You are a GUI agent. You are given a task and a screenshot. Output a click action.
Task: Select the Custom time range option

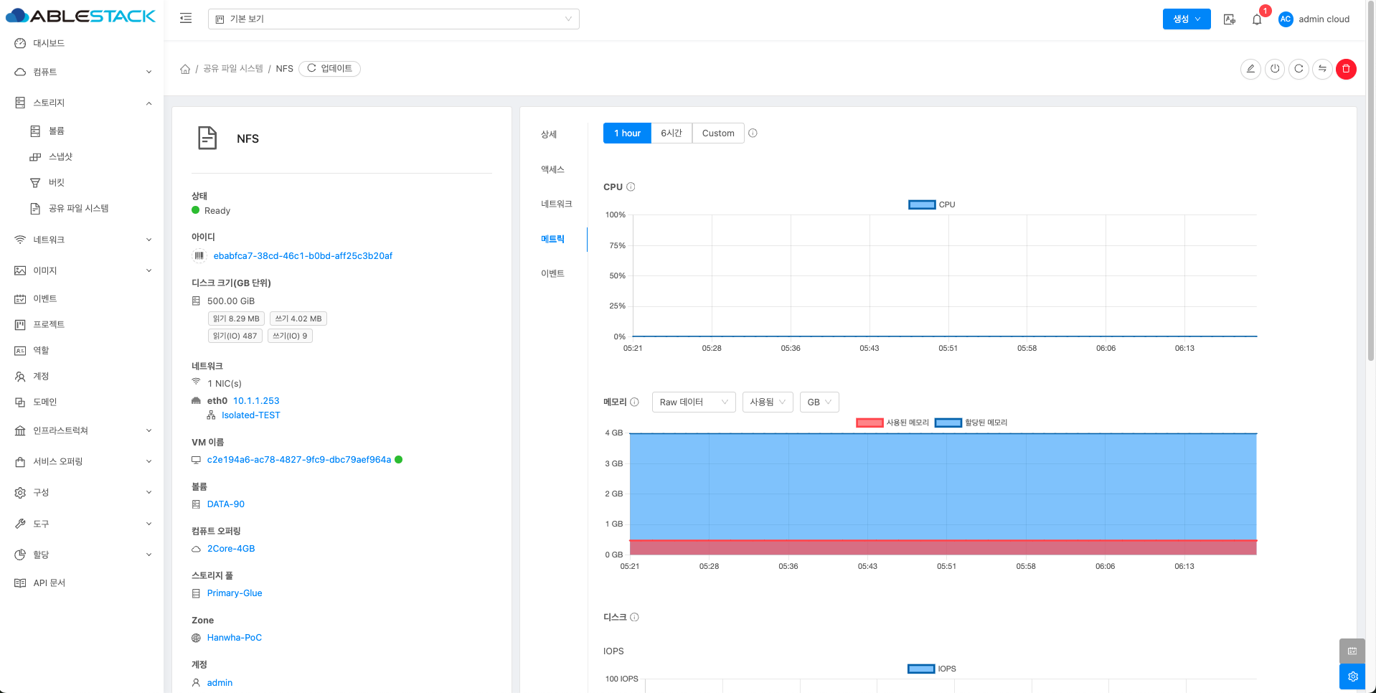(x=717, y=133)
